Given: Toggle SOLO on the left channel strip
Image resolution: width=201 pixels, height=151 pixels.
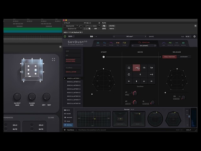Looking at the screenshot, I should pos(15,125).
